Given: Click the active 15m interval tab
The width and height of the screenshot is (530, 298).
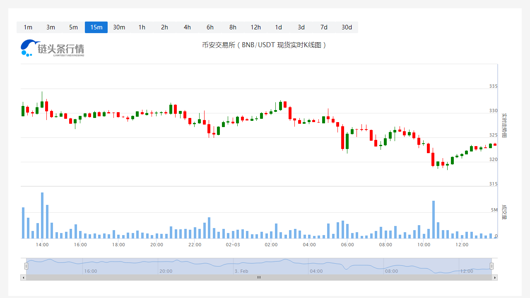Looking at the screenshot, I should (96, 27).
